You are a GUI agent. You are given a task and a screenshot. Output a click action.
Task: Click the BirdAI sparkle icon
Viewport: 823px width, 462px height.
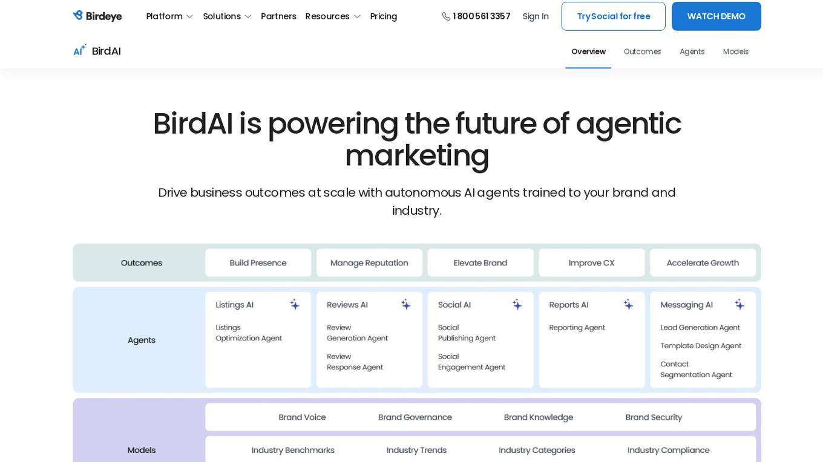80,50
